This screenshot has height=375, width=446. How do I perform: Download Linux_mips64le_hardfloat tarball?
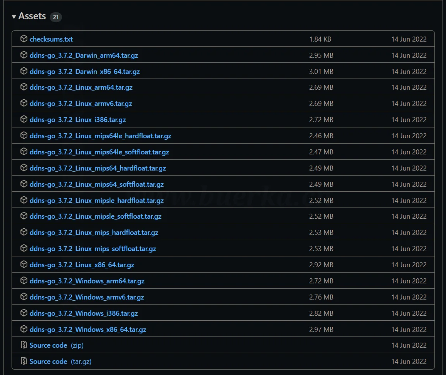tap(100, 136)
